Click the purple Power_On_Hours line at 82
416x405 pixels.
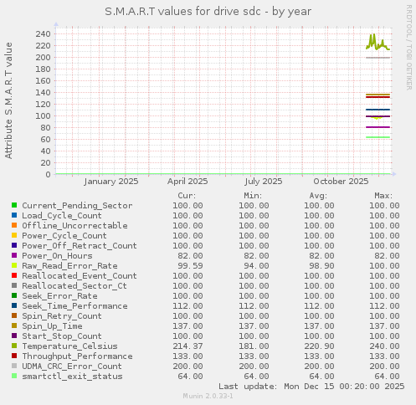point(377,127)
